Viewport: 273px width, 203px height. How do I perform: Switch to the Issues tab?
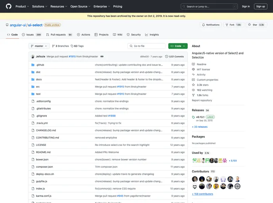31,35
